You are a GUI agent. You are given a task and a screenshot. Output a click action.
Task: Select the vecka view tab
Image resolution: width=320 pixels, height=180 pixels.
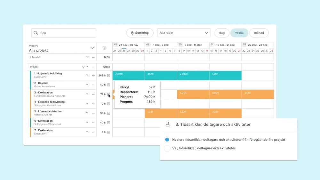pyautogui.click(x=239, y=33)
